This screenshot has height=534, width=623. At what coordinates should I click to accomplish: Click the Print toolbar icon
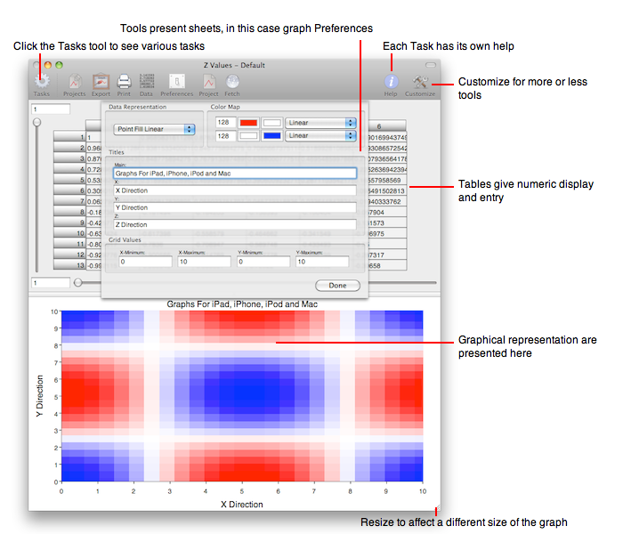[125, 81]
